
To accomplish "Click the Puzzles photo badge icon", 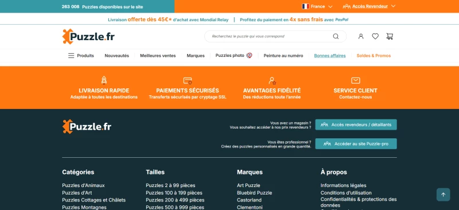I will [249, 55].
